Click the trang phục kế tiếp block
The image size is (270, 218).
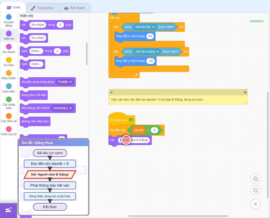[x=34, y=95]
